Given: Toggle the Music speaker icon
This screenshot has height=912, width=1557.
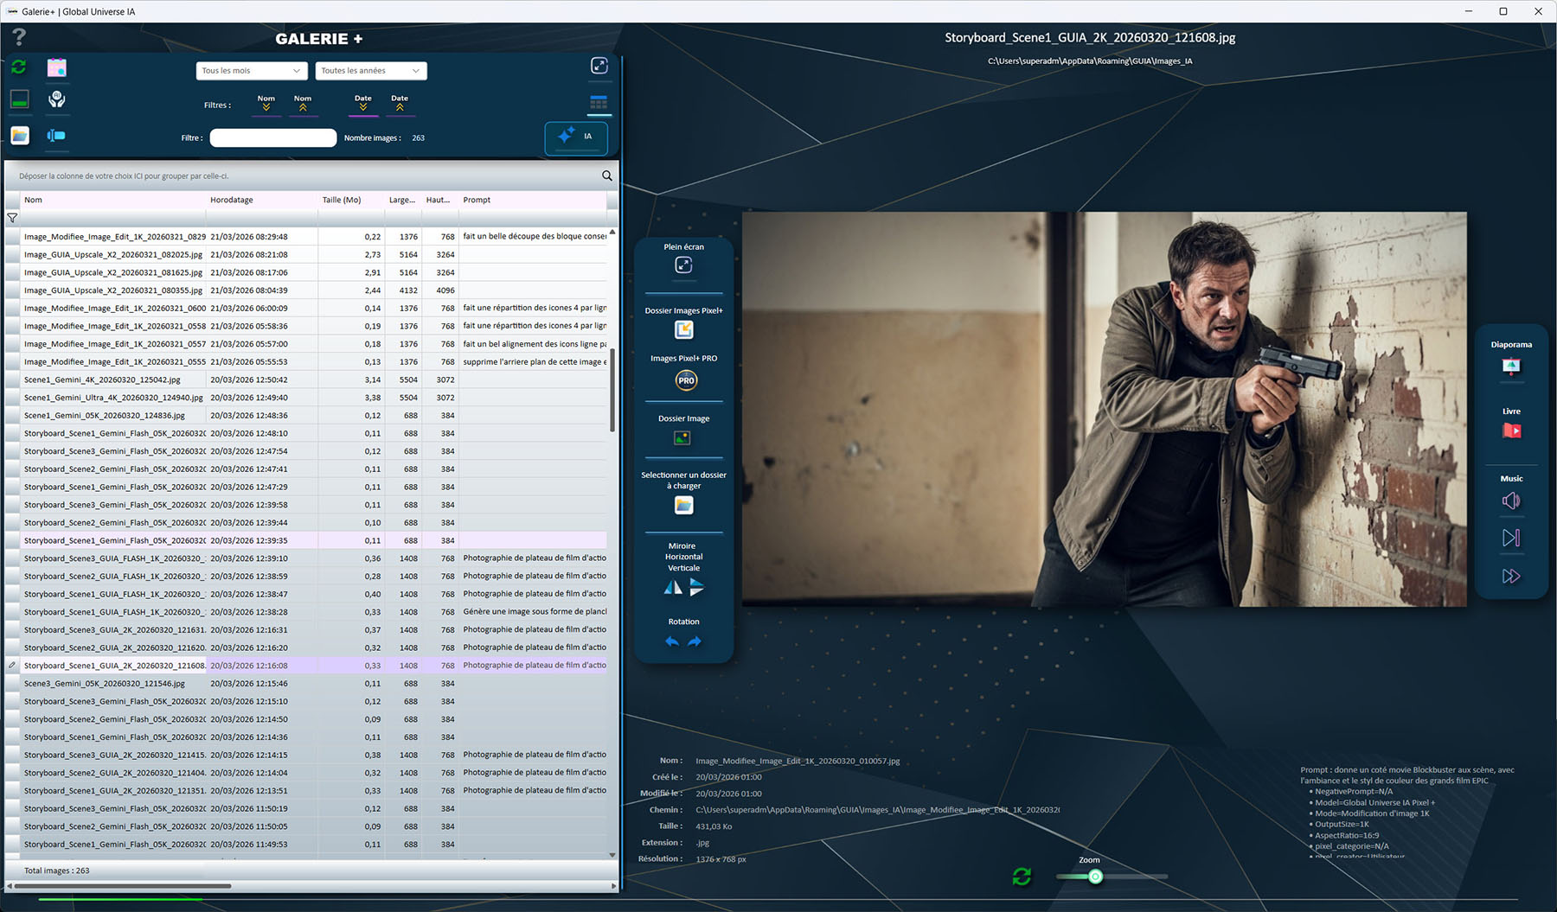Looking at the screenshot, I should coord(1511,501).
